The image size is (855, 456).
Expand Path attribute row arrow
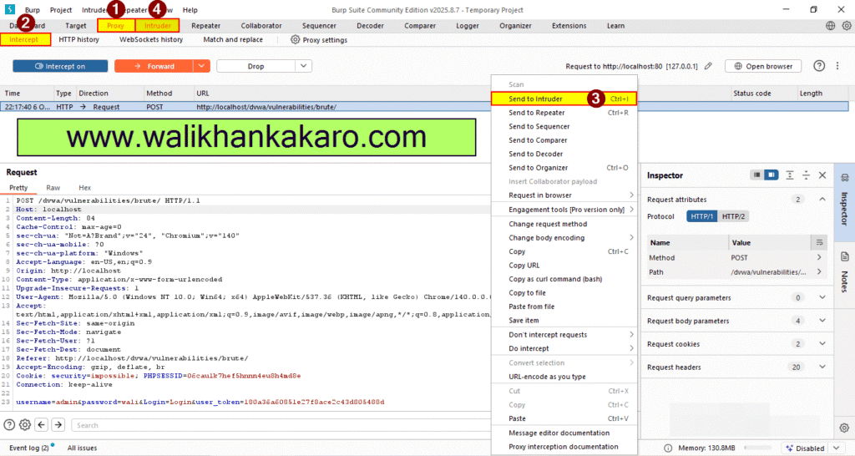click(819, 271)
